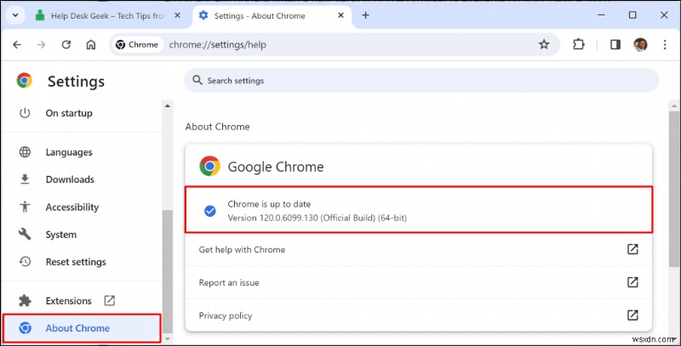The width and height of the screenshot is (681, 346).
Task: Click the About Chrome logo icon in sidebar
Action: [x=25, y=328]
